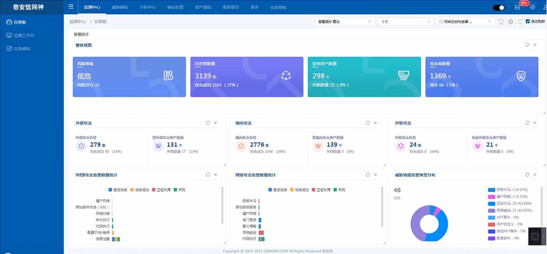The width and height of the screenshot is (547, 254).
Task: Refresh the 整体视图 panel
Action: 527,45
